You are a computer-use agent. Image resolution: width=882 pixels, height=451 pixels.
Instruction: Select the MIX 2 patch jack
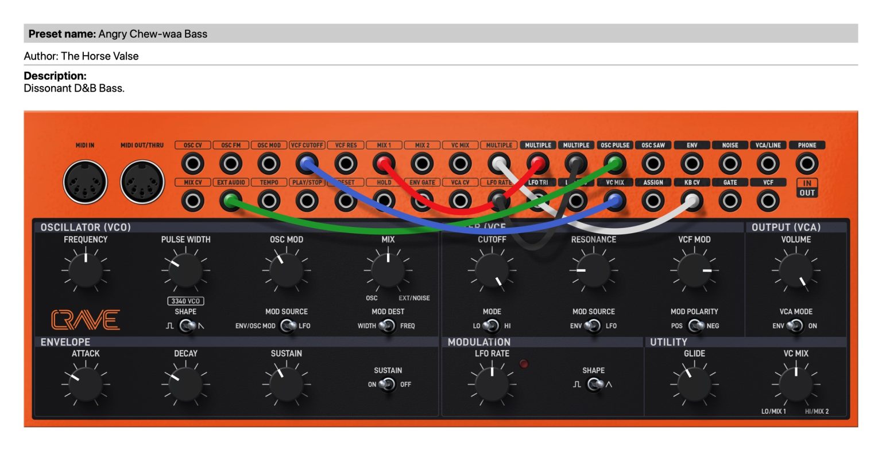coord(422,164)
